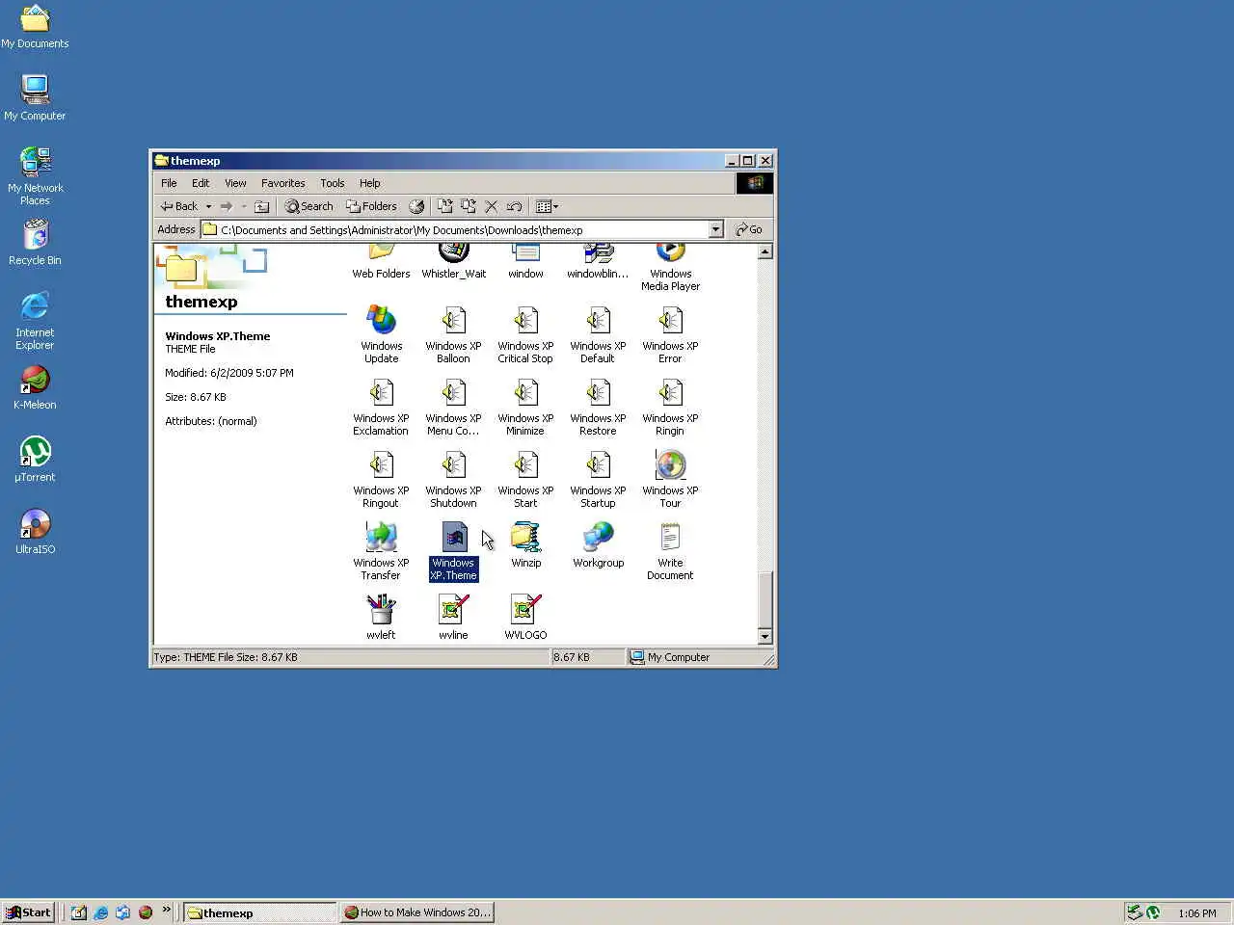Click the file list scroll up arrow

[x=765, y=251]
